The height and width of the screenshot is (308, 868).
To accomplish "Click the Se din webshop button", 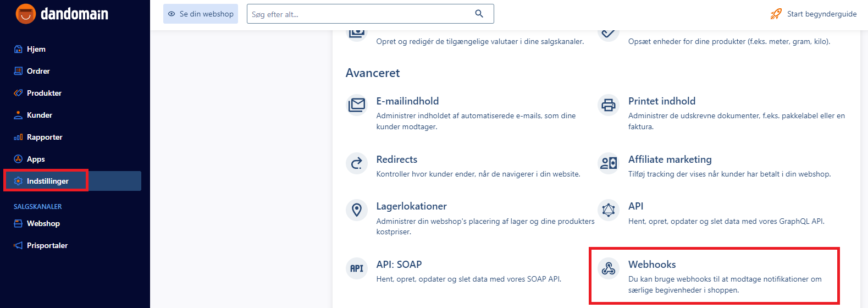I will (201, 14).
